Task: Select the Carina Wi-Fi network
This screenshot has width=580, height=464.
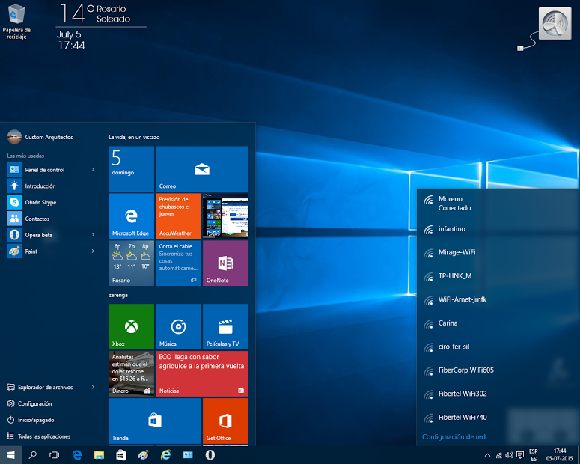Action: pos(498,323)
